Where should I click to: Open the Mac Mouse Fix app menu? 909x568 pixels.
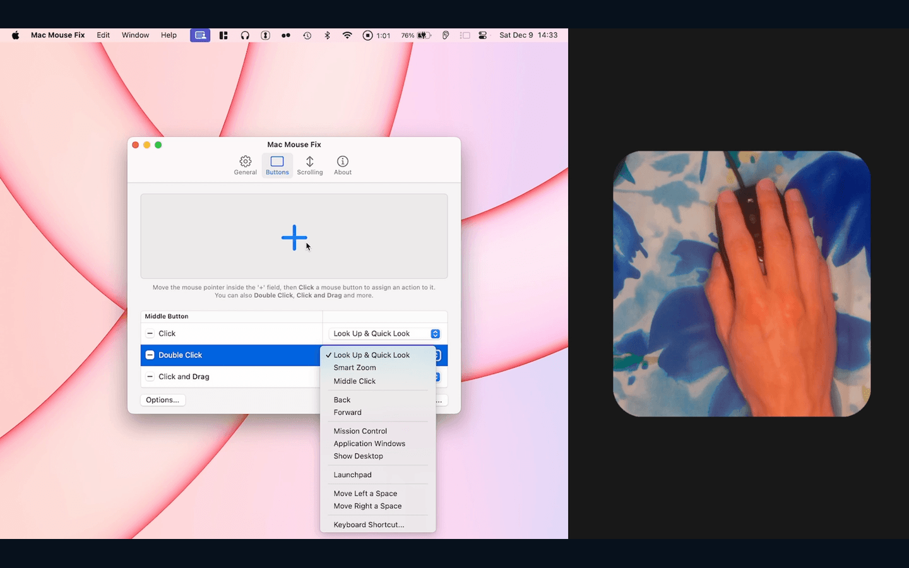pos(57,35)
